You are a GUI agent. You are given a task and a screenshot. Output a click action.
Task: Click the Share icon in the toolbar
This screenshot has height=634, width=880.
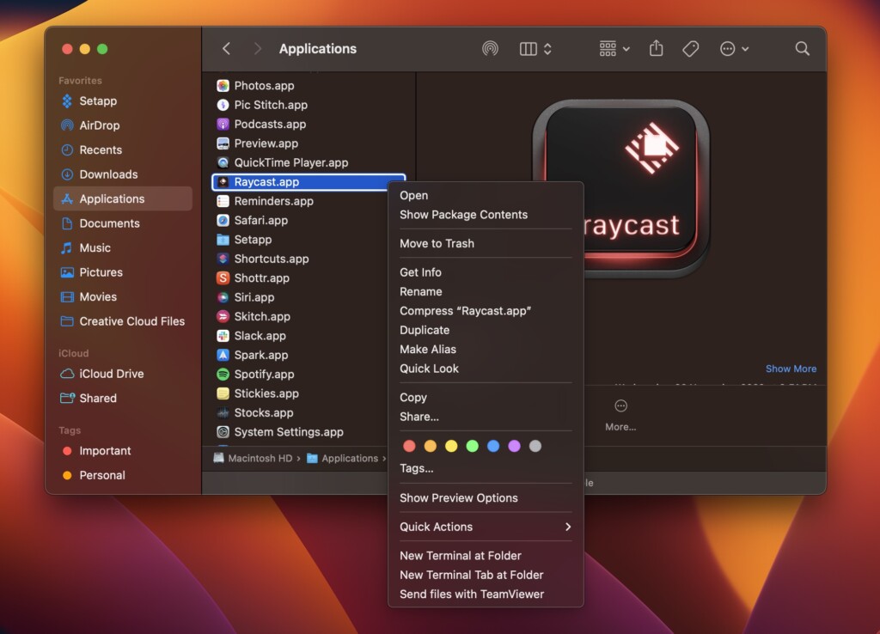pyautogui.click(x=657, y=49)
